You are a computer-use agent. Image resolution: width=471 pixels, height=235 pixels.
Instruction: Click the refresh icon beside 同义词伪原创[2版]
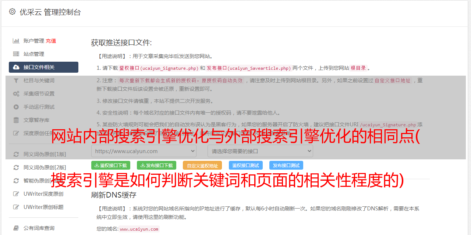[16, 167]
